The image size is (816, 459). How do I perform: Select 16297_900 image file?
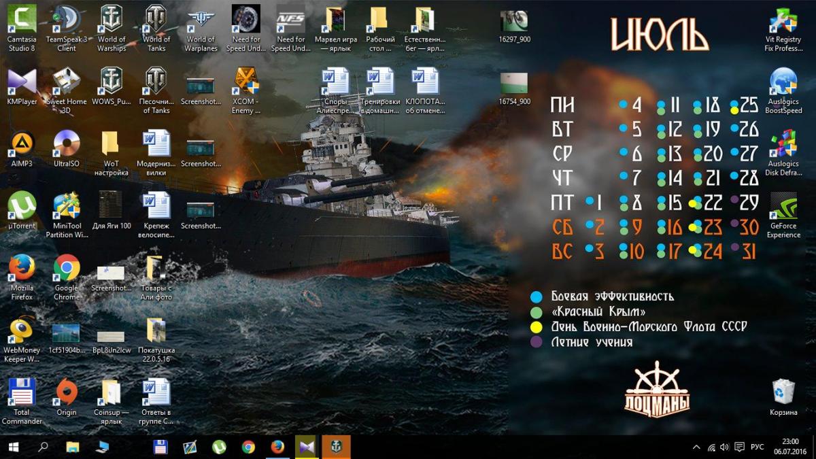click(x=515, y=27)
